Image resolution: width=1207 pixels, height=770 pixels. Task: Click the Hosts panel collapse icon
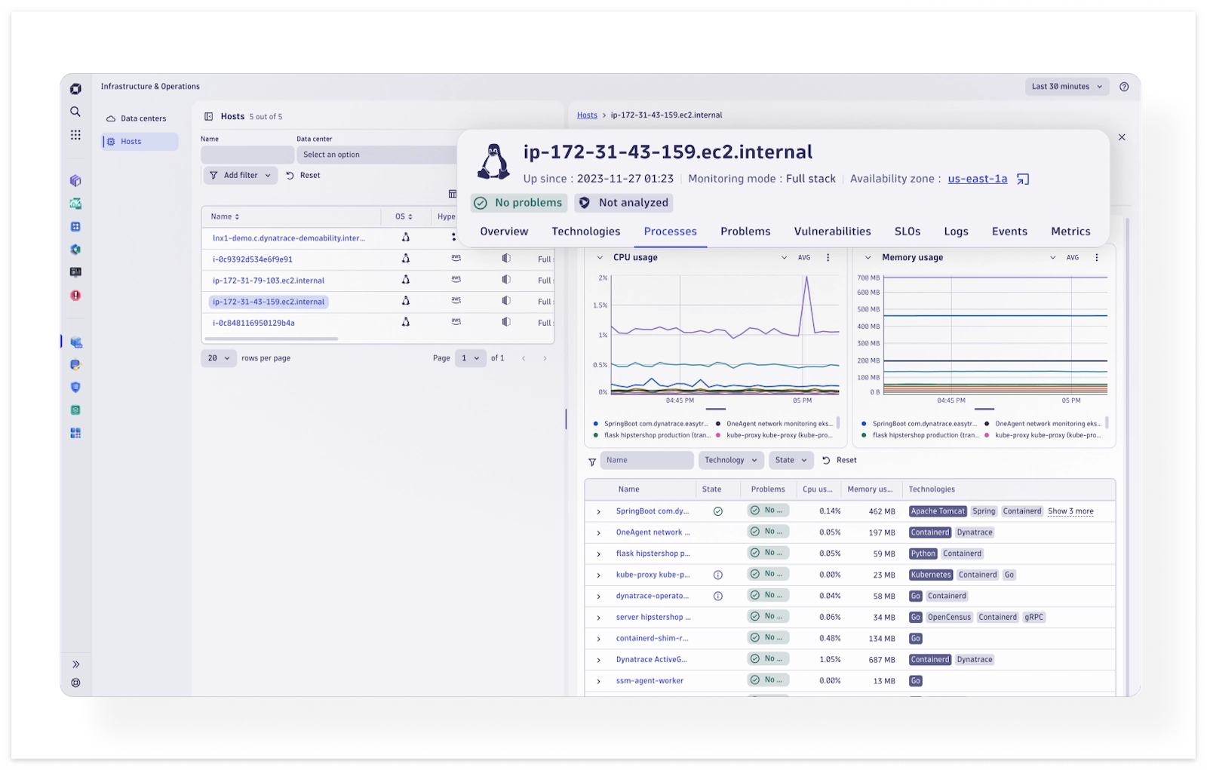point(209,117)
